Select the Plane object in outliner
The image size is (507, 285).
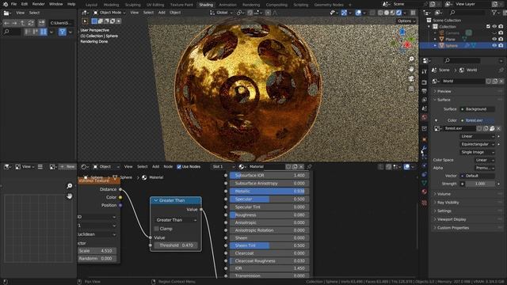click(x=450, y=40)
